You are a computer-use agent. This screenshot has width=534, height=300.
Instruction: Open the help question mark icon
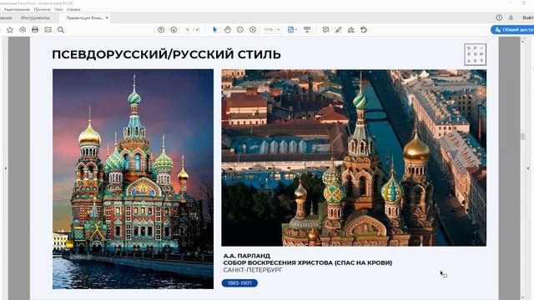click(499, 17)
